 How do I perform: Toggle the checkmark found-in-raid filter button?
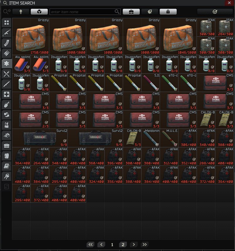(215, 12)
